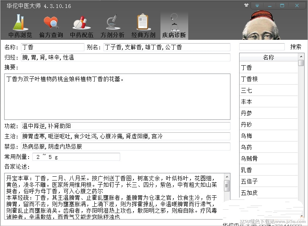The image size is (308, 226).
Task: Click the 常用剂量 dosage field
Action: [x=76, y=157]
